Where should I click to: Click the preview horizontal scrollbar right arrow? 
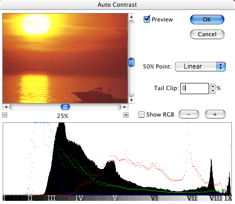(125, 107)
